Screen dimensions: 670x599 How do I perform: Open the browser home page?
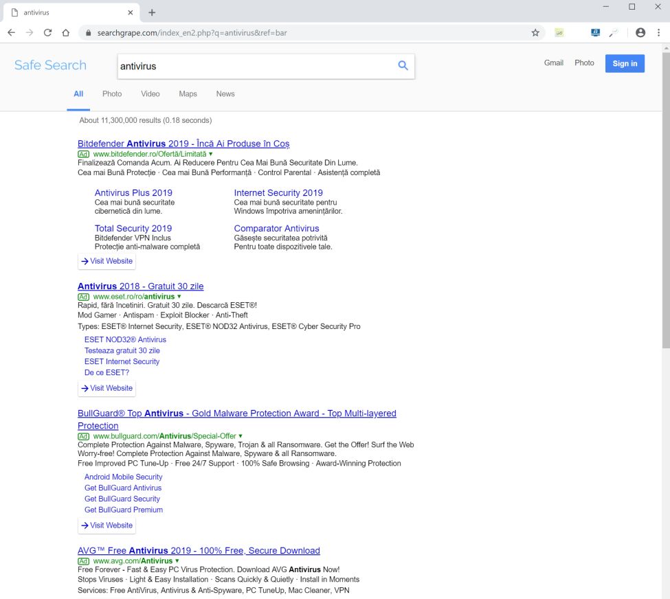pos(65,32)
